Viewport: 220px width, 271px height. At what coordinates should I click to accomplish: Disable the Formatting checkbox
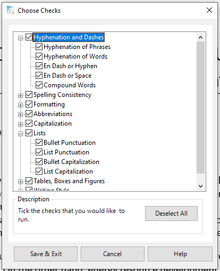(x=29, y=104)
